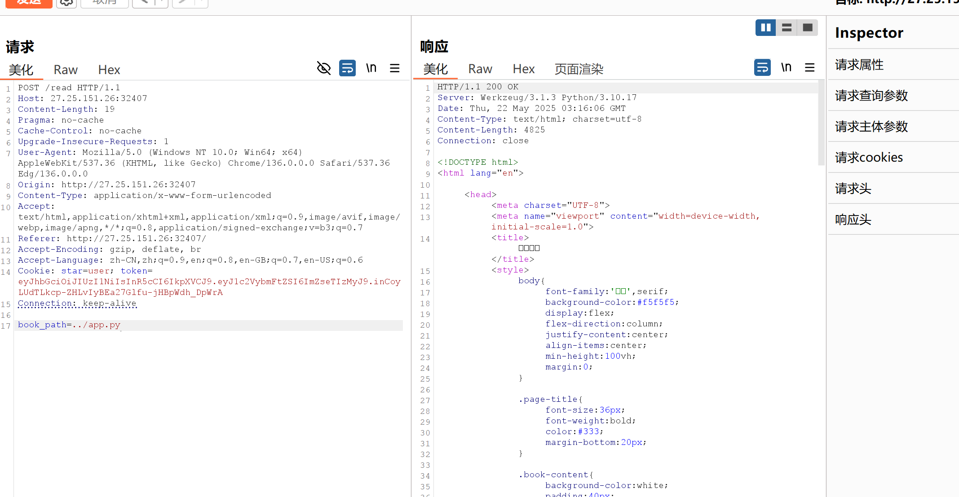Image resolution: width=959 pixels, height=497 pixels.
Task: Click the Host header in request
Action: pyautogui.click(x=83, y=98)
